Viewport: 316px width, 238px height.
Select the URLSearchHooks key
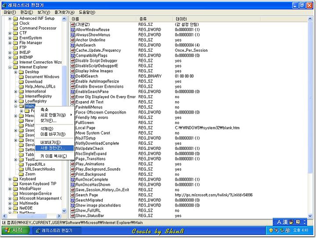(40, 169)
